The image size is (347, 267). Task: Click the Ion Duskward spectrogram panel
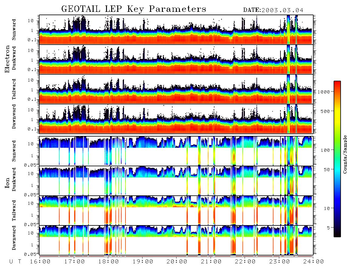(176, 181)
